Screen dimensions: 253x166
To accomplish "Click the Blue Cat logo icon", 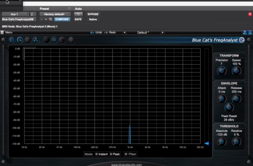I will coord(242,40).
